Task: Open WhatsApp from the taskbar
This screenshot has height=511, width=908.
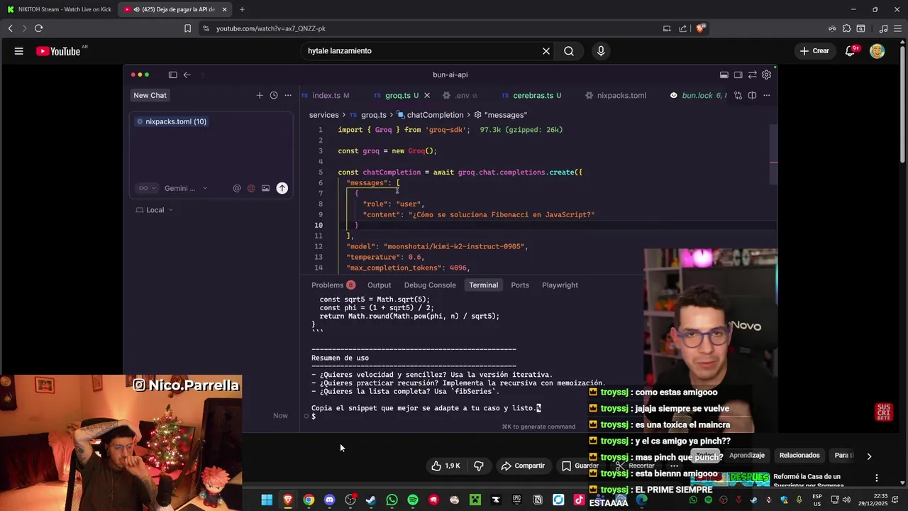Action: 392,500
